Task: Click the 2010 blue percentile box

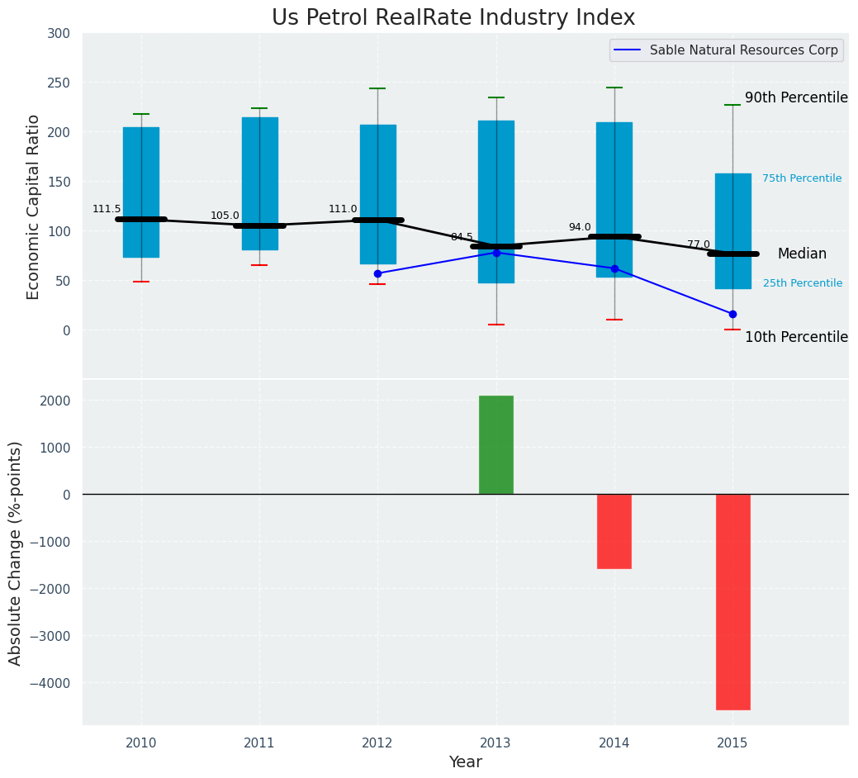Action: pos(141,192)
